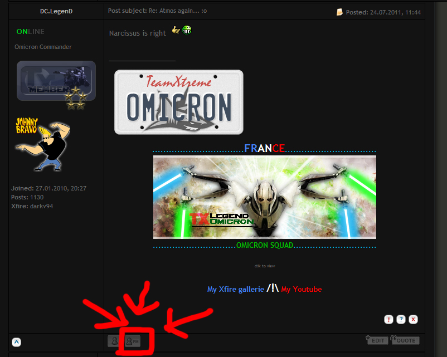Click the thumbs-up smiley in the post
The width and height of the screenshot is (447, 357).
pos(176,30)
